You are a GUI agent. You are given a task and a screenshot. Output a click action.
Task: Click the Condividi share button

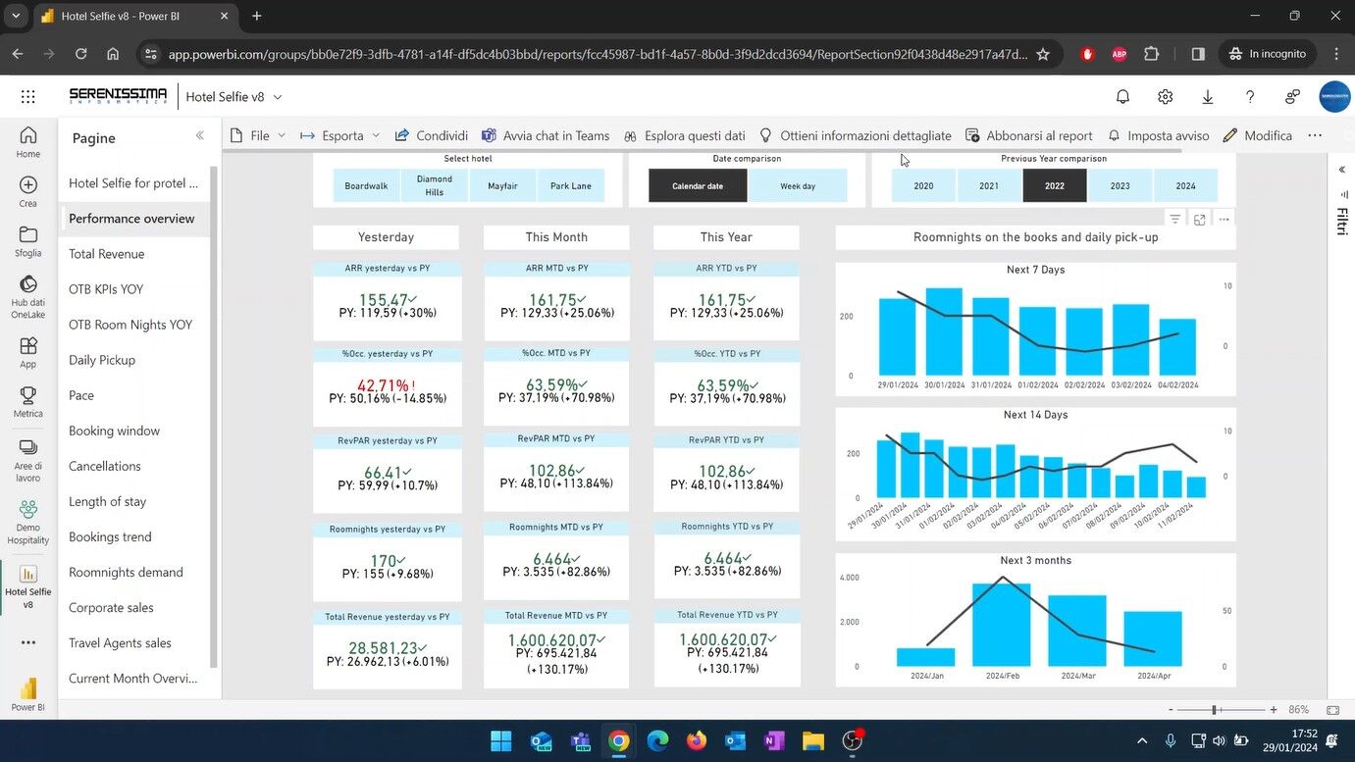432,135
